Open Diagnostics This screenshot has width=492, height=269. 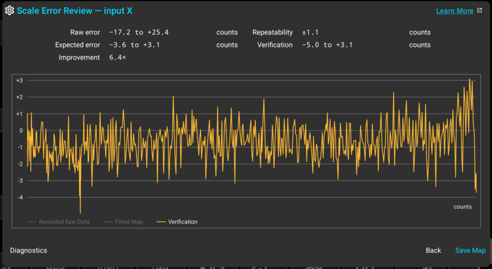pyautogui.click(x=28, y=250)
